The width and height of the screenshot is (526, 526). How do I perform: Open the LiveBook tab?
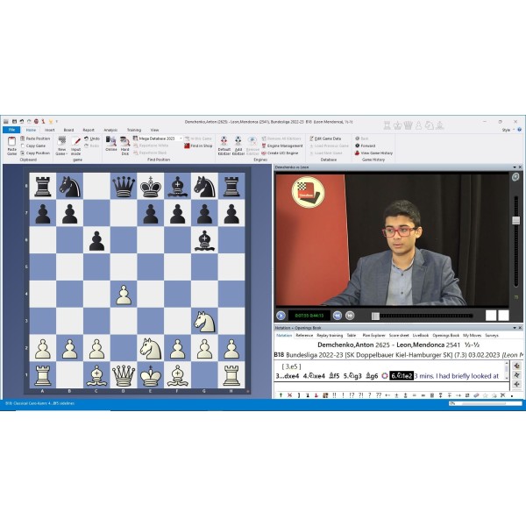(x=421, y=335)
